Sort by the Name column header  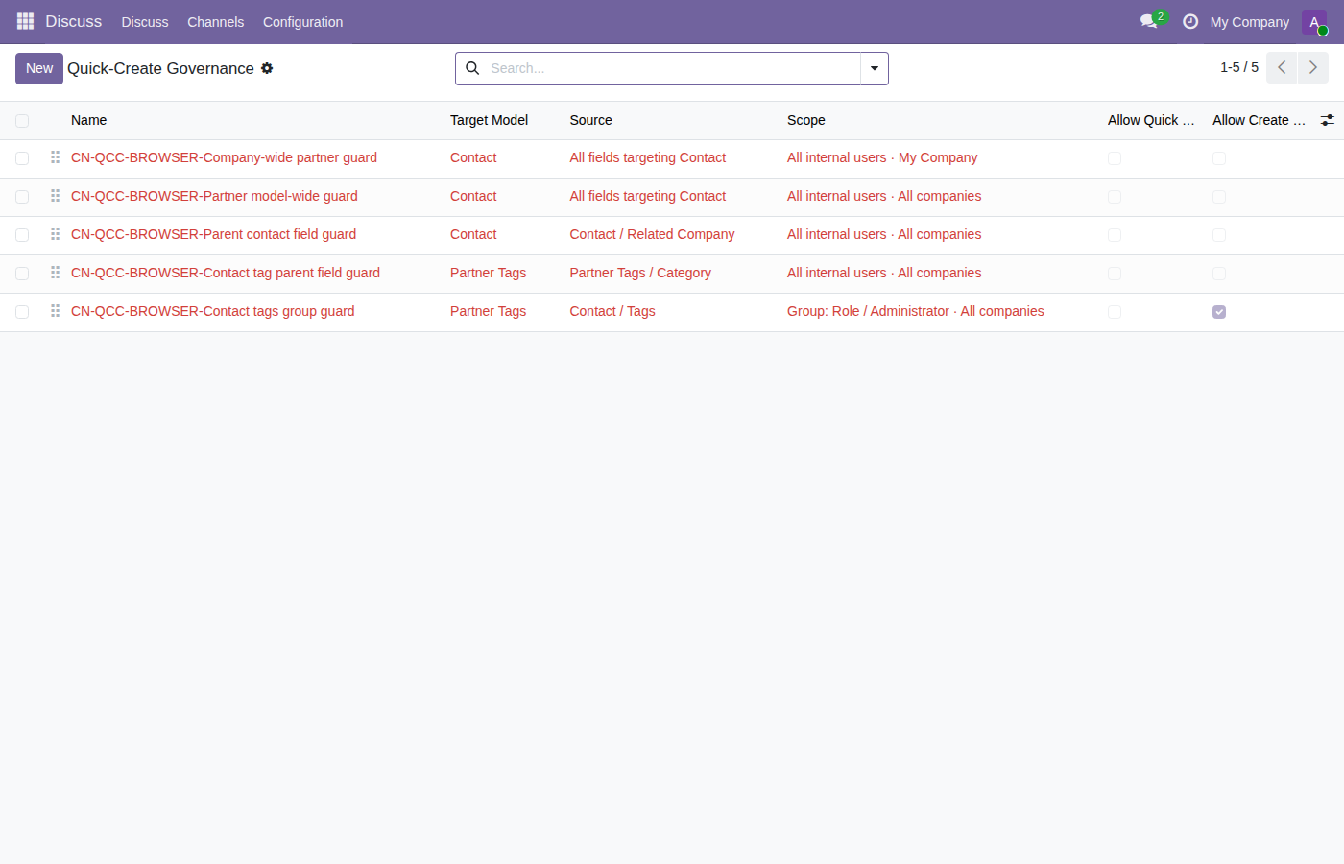[x=89, y=120]
